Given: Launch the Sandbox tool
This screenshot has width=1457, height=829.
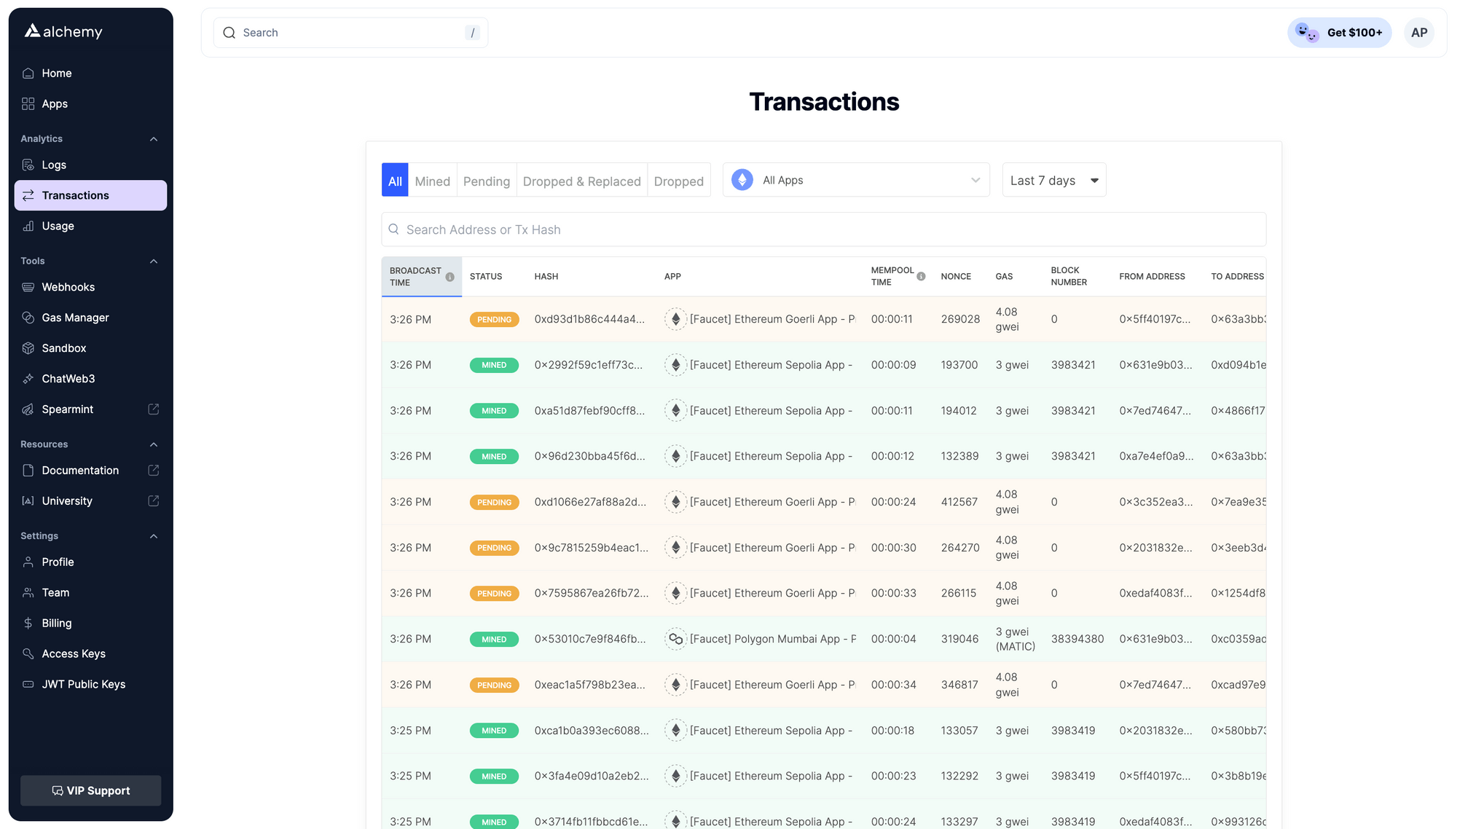Looking at the screenshot, I should [x=64, y=347].
